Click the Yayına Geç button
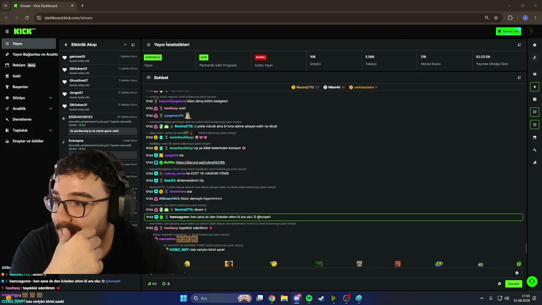Screen dimensions: 542x305 [x=508, y=31]
